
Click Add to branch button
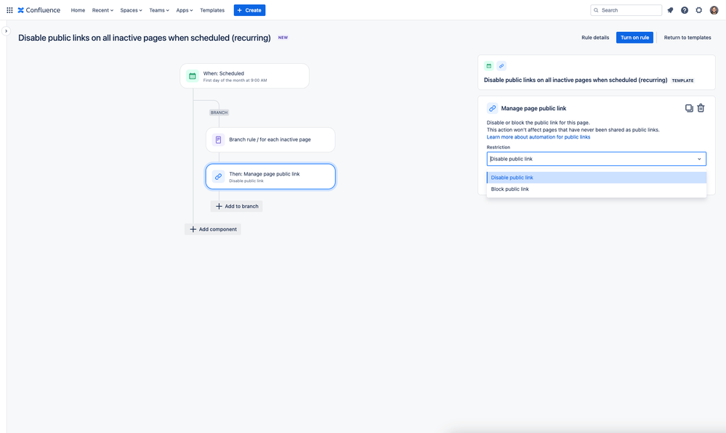pos(237,206)
